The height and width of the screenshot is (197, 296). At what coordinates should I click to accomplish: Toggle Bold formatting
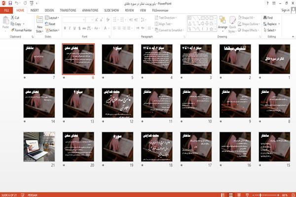(65, 28)
